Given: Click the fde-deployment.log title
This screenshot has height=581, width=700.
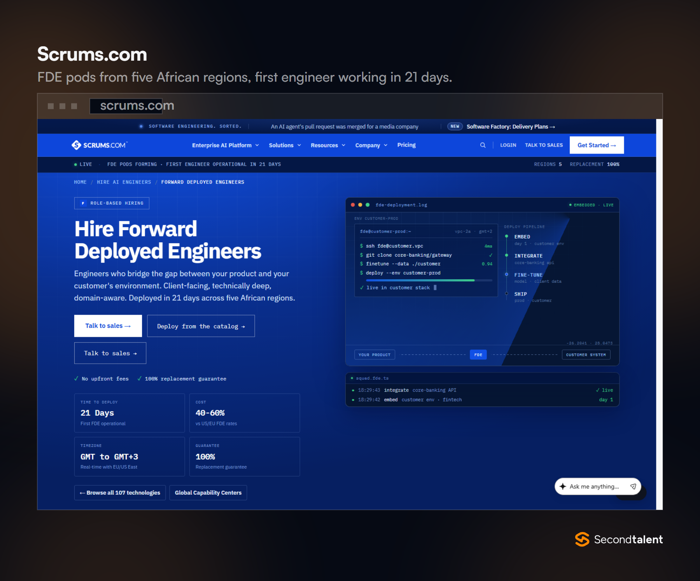Looking at the screenshot, I should tap(401, 205).
